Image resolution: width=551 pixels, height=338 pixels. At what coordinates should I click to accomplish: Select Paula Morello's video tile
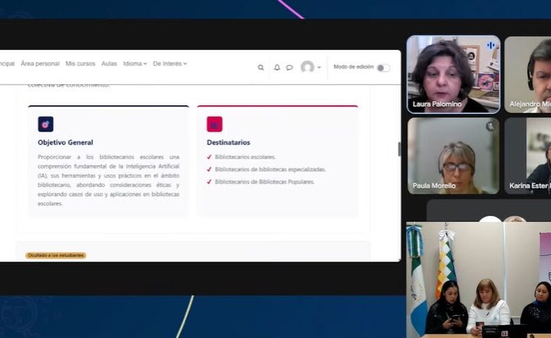(x=453, y=156)
